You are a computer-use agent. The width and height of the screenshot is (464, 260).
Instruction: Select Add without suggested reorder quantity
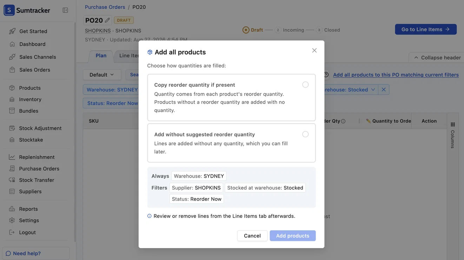[x=231, y=143]
